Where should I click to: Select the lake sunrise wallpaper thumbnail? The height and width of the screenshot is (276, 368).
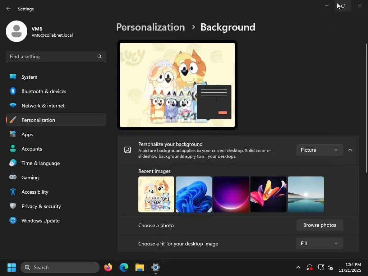[306, 194]
